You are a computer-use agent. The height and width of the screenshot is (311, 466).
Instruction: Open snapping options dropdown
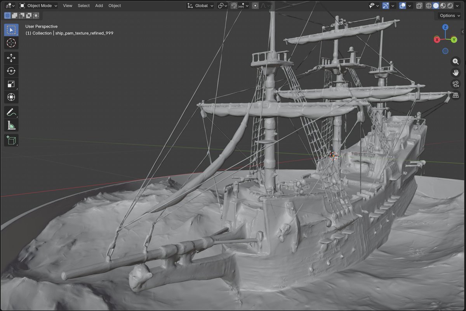click(243, 6)
